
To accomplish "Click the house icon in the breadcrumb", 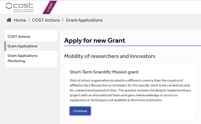I will (9, 20).
